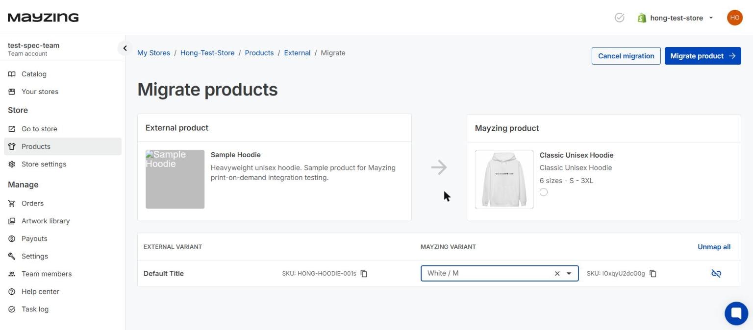Click the Sample Hoodie product title
The width and height of the screenshot is (753, 330).
coord(235,155)
